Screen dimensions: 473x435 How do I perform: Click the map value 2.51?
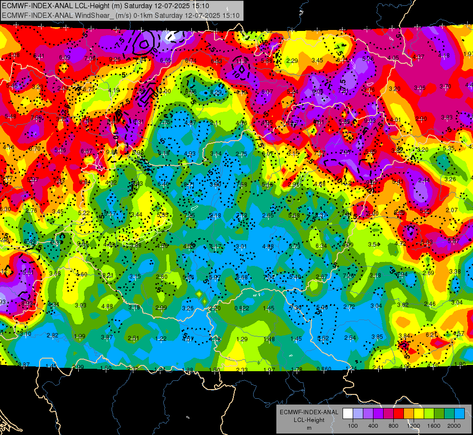(x=133, y=338)
